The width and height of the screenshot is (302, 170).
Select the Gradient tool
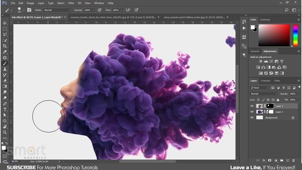pyautogui.click(x=5, y=86)
